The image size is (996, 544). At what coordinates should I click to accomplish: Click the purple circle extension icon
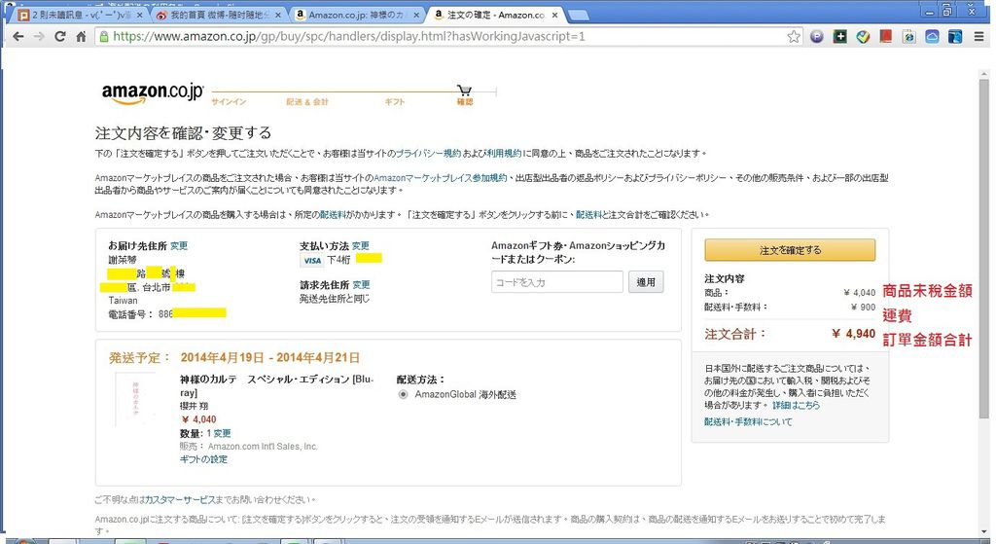click(817, 37)
